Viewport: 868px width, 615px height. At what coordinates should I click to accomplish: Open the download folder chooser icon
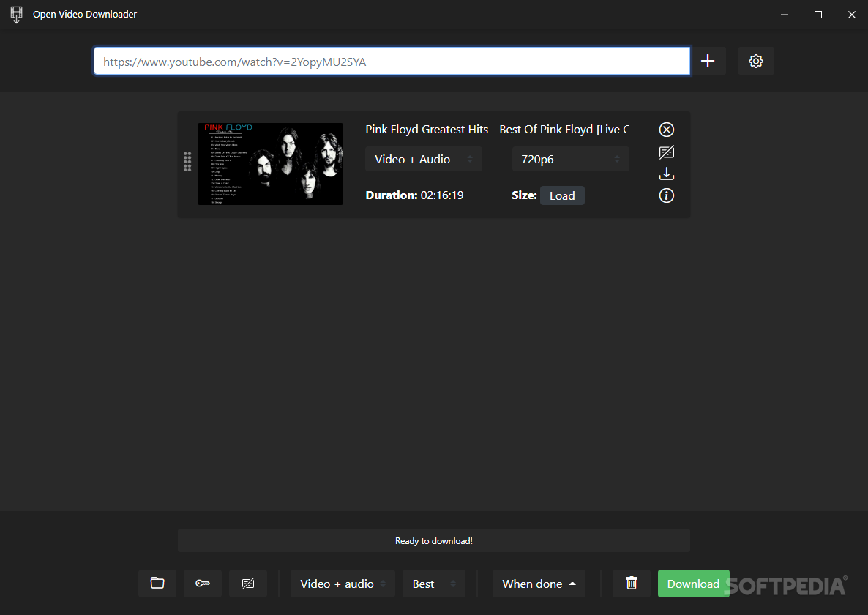(x=157, y=584)
